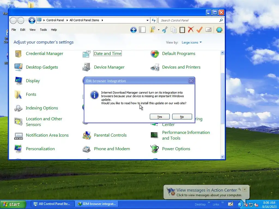The width and height of the screenshot is (279, 209).
Task: Click Yes in IDM browser integration dialog
Action: click(x=160, y=117)
